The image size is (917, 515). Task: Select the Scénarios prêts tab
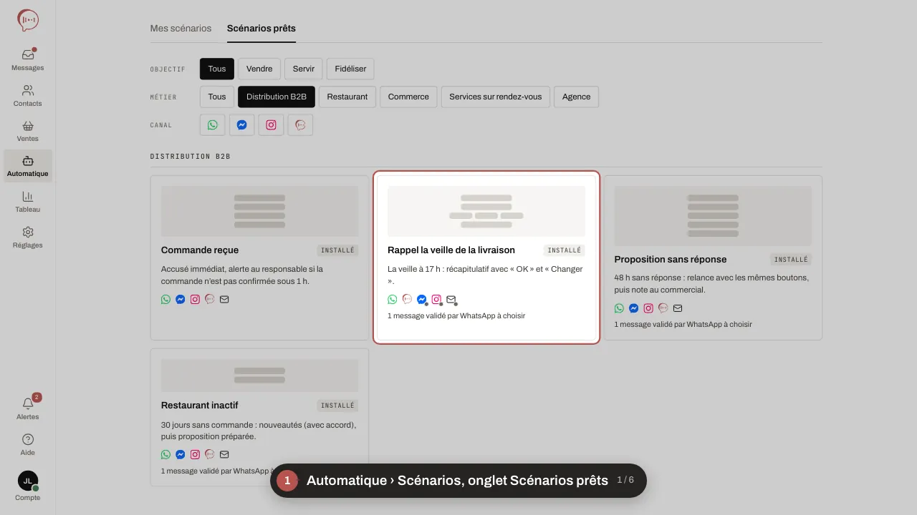tap(261, 29)
